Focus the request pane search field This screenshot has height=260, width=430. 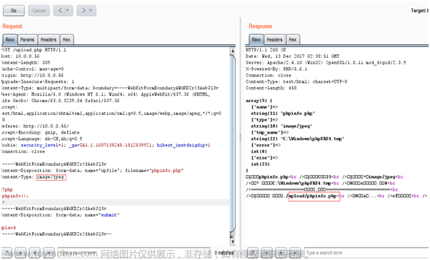coord(134,253)
